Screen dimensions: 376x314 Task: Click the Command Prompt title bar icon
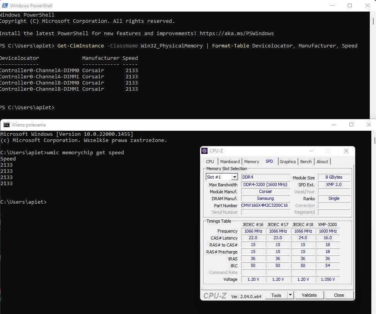tap(7, 125)
